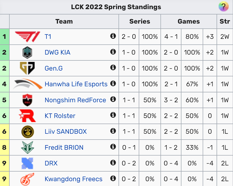The image size is (233, 186).
Task: Show KT Rolster team info icon
Action: point(113,115)
